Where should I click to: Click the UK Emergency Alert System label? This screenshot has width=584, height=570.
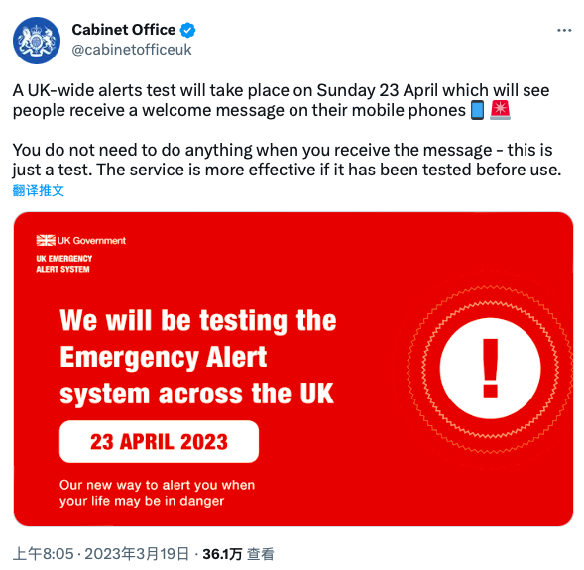pyautogui.click(x=64, y=264)
